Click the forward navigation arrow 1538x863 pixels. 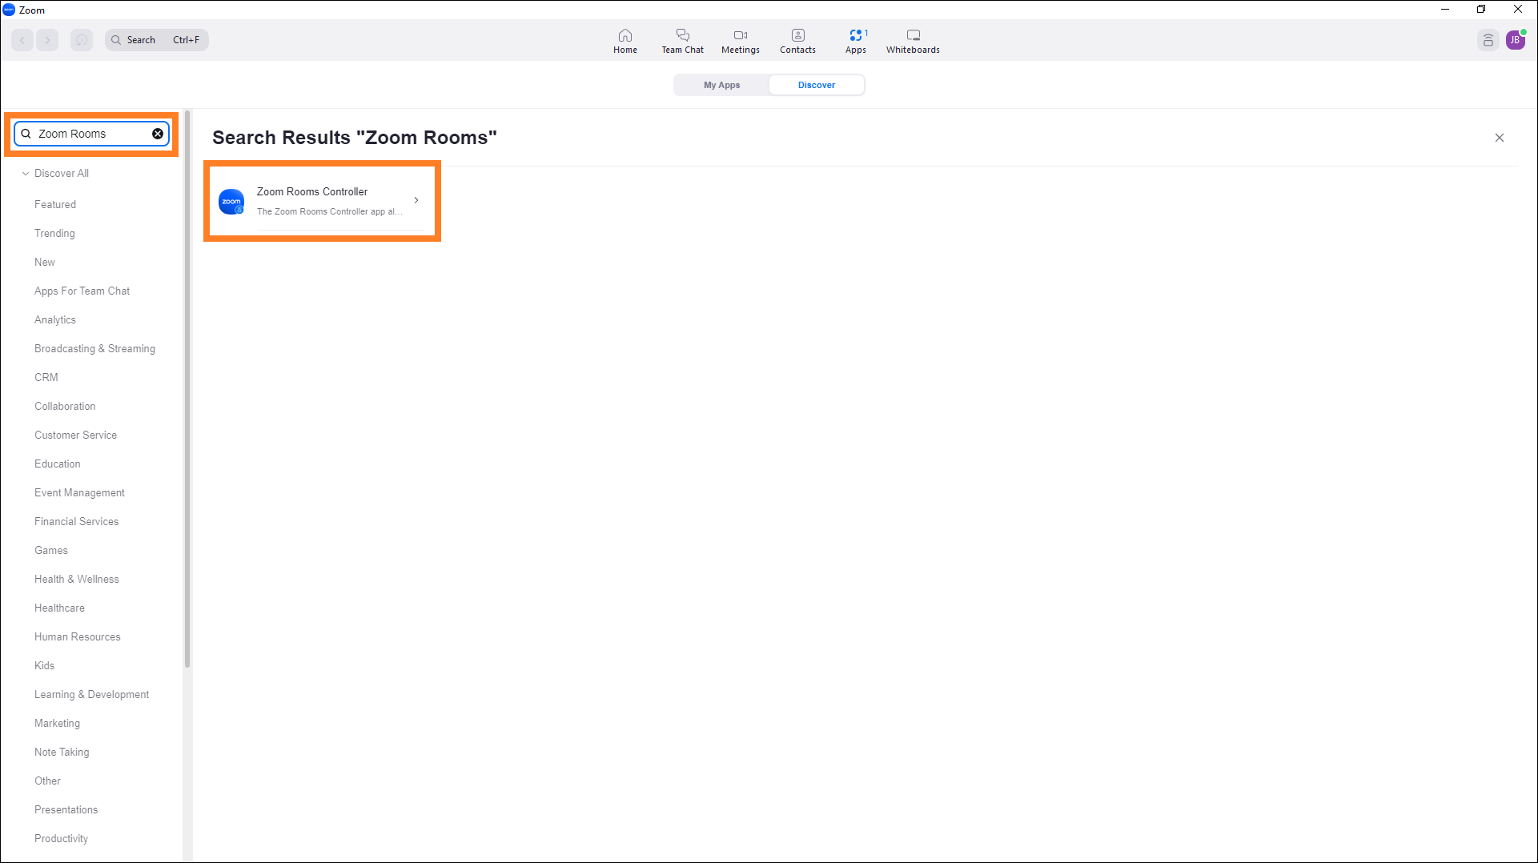(48, 40)
